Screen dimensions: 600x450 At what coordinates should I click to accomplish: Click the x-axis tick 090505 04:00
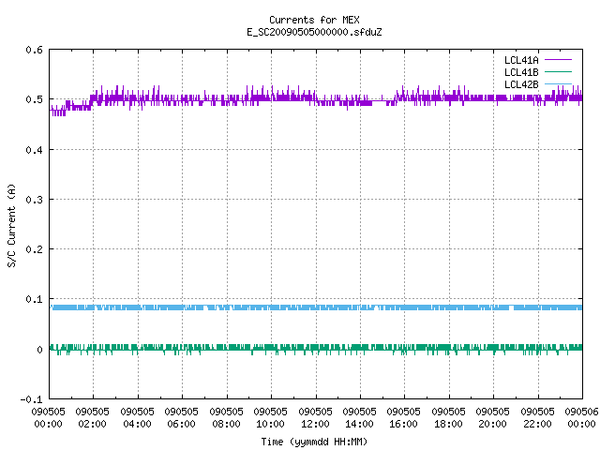pos(137,417)
